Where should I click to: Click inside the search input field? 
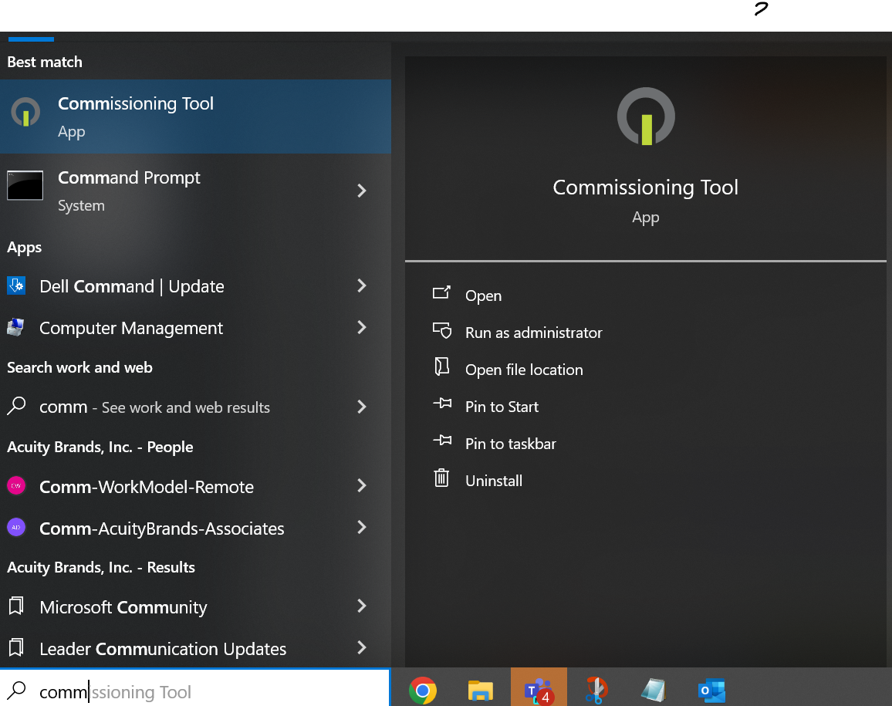(x=154, y=691)
